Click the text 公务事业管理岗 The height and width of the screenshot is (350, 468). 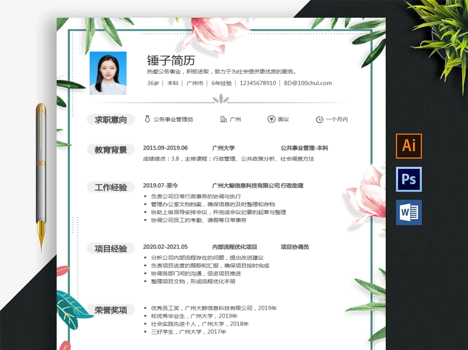pos(173,119)
